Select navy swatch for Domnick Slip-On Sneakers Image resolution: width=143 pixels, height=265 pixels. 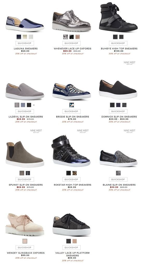(118, 105)
